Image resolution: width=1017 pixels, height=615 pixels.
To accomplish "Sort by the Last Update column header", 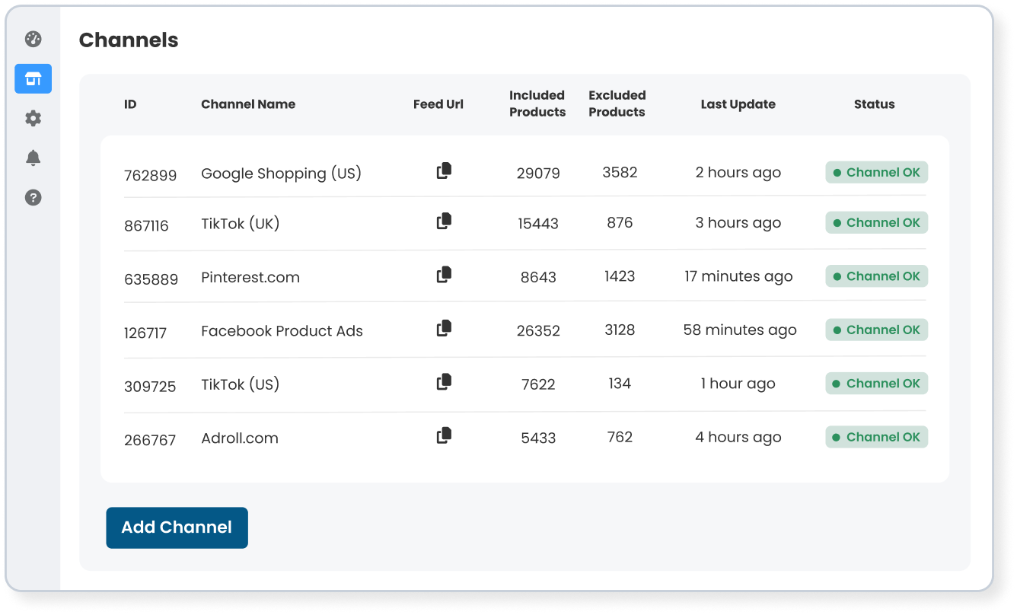I will click(x=738, y=104).
